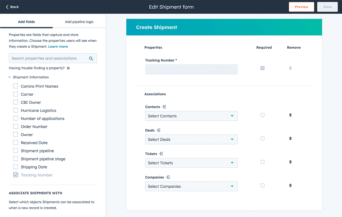The image size is (342, 217).
Task: Uncheck the Required checkbox for Tracking Number
Action: pyautogui.click(x=262, y=68)
